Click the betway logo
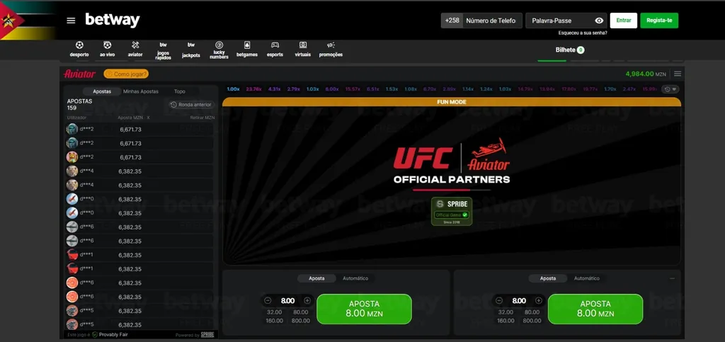 [x=113, y=21]
